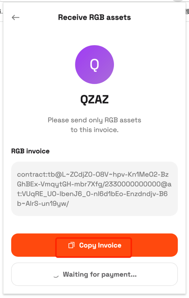Go back using the left arrow icon
Viewport: 189px width, 298px height.
[16, 17]
